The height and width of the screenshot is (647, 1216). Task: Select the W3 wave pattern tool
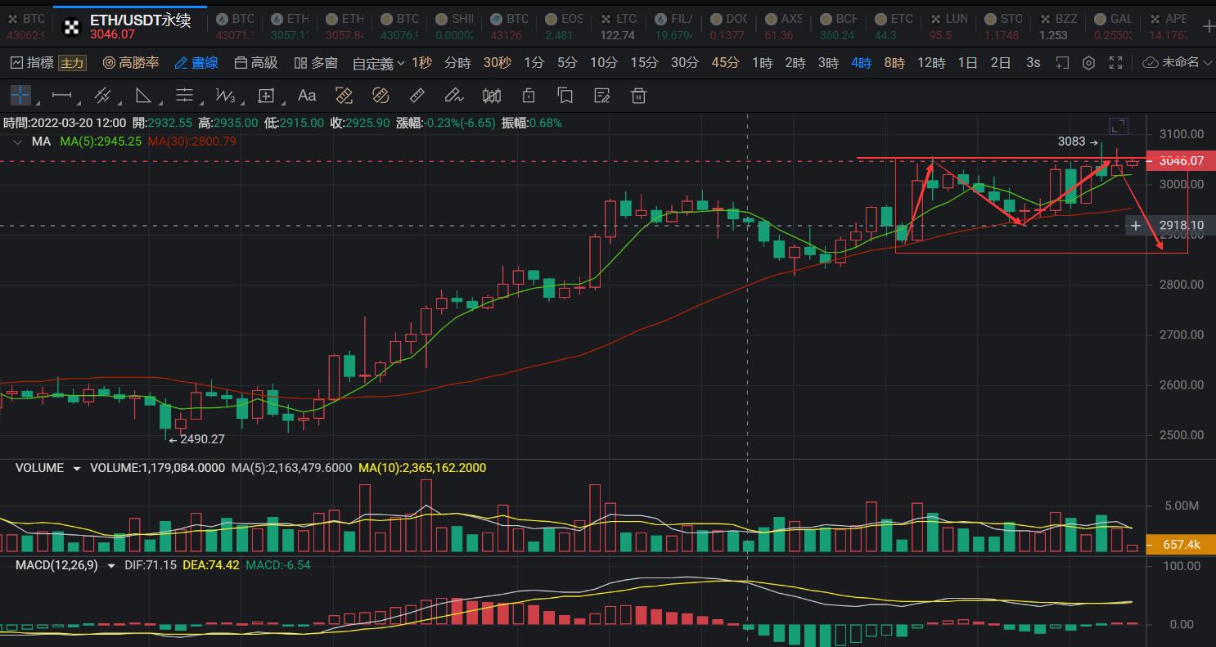coord(225,96)
